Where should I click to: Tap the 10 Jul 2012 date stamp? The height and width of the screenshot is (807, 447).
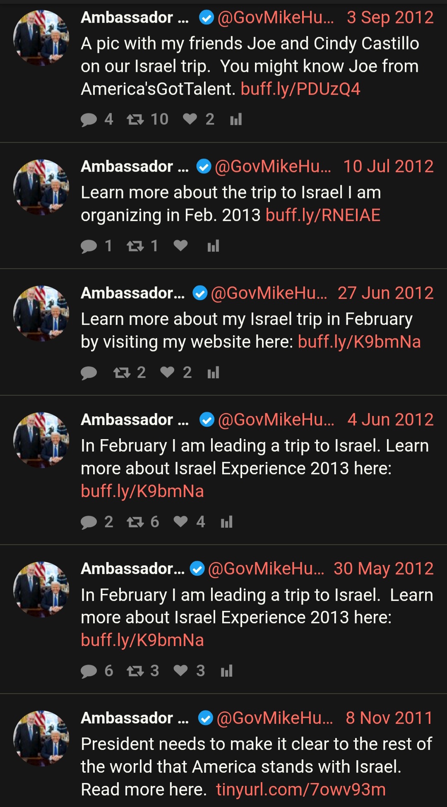[388, 166]
